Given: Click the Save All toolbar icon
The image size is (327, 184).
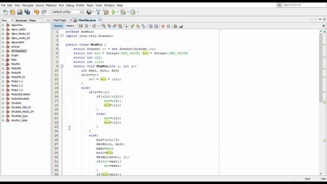Looking at the screenshot, I should [x=27, y=12].
